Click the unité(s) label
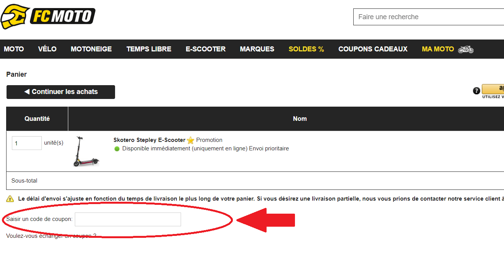Viewport: 504px width, 257px height. point(54,143)
